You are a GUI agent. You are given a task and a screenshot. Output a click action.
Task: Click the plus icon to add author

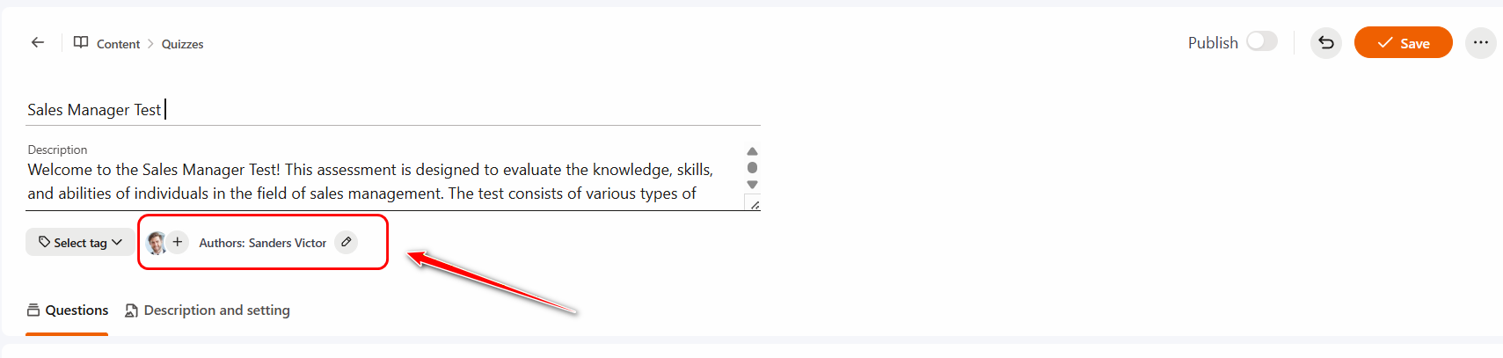coord(178,242)
